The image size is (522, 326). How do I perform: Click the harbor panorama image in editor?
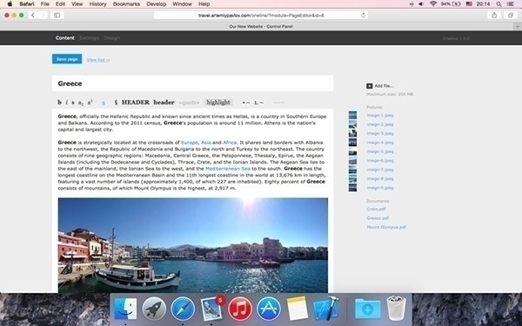pyautogui.click(x=193, y=245)
